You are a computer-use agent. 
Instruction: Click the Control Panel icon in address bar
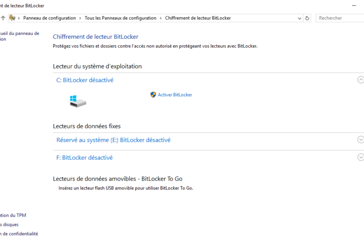(x=12, y=17)
